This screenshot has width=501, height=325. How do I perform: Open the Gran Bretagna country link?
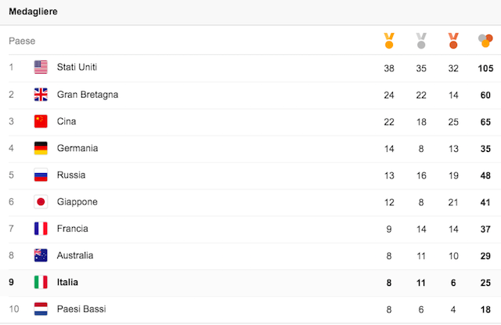tap(88, 95)
